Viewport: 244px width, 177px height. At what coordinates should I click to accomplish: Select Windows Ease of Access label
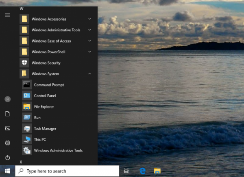click(51, 41)
